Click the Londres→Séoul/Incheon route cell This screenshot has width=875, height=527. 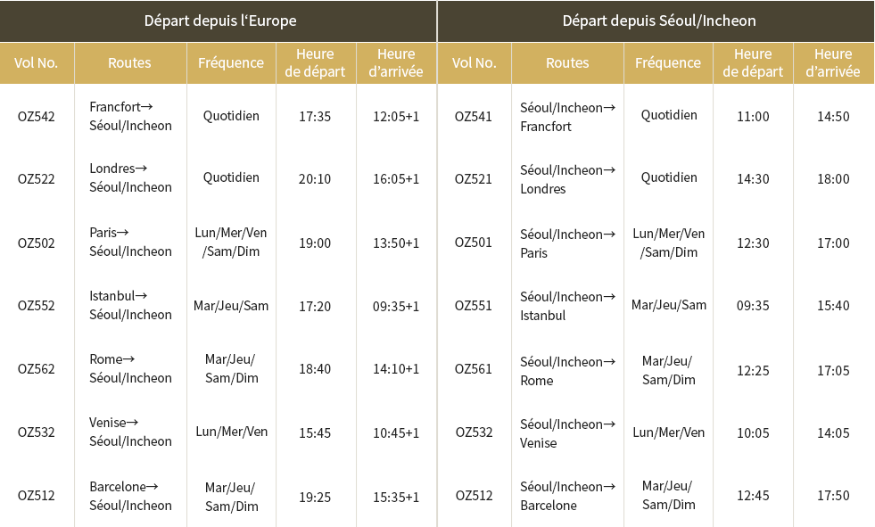pos(130,178)
